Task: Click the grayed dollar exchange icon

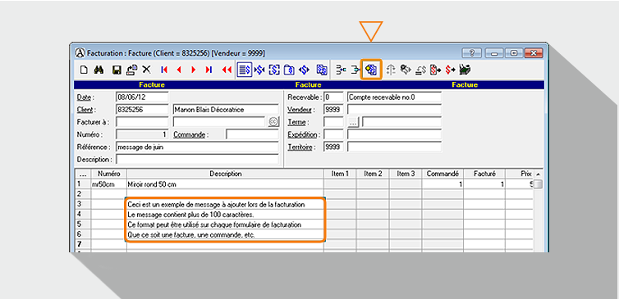Action: [420, 70]
